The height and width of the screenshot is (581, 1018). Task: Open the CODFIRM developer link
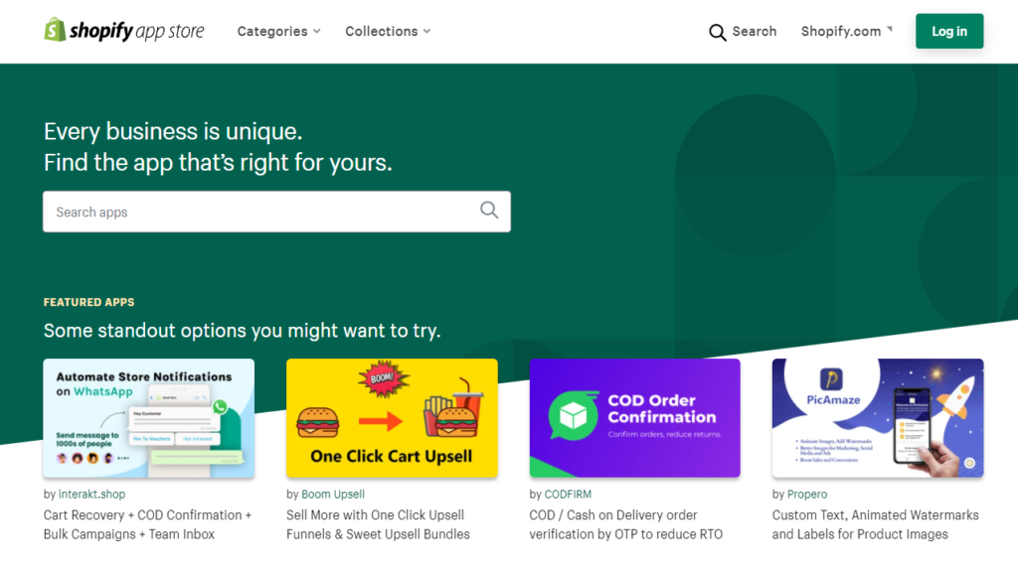coord(568,495)
